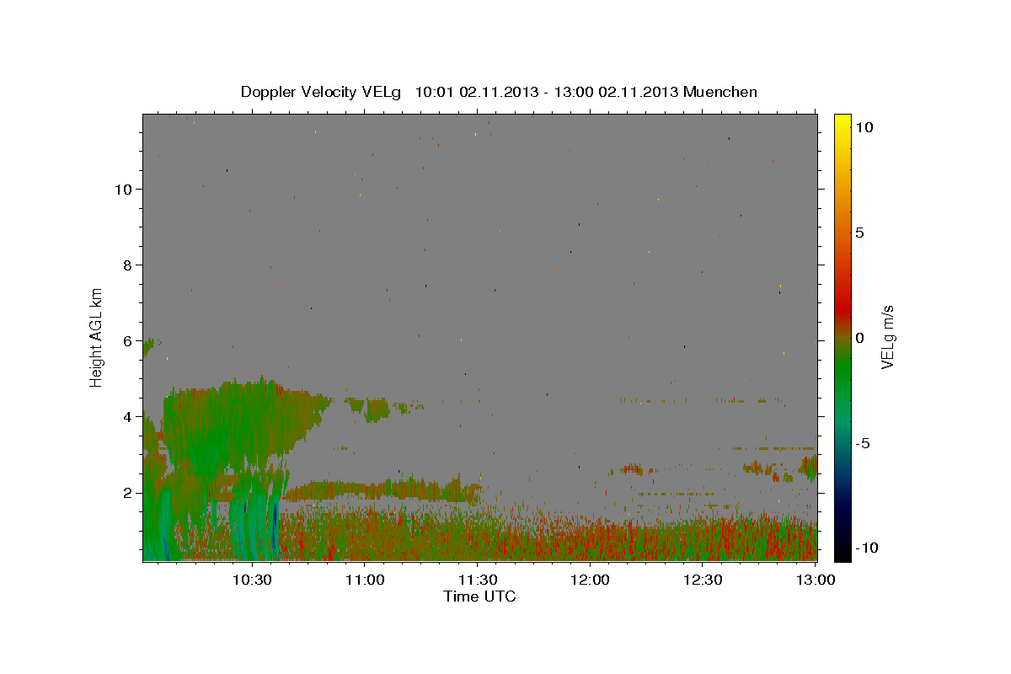Click the 'Time UTC' axis title
Screen dimensions: 1011x674
coord(479,596)
